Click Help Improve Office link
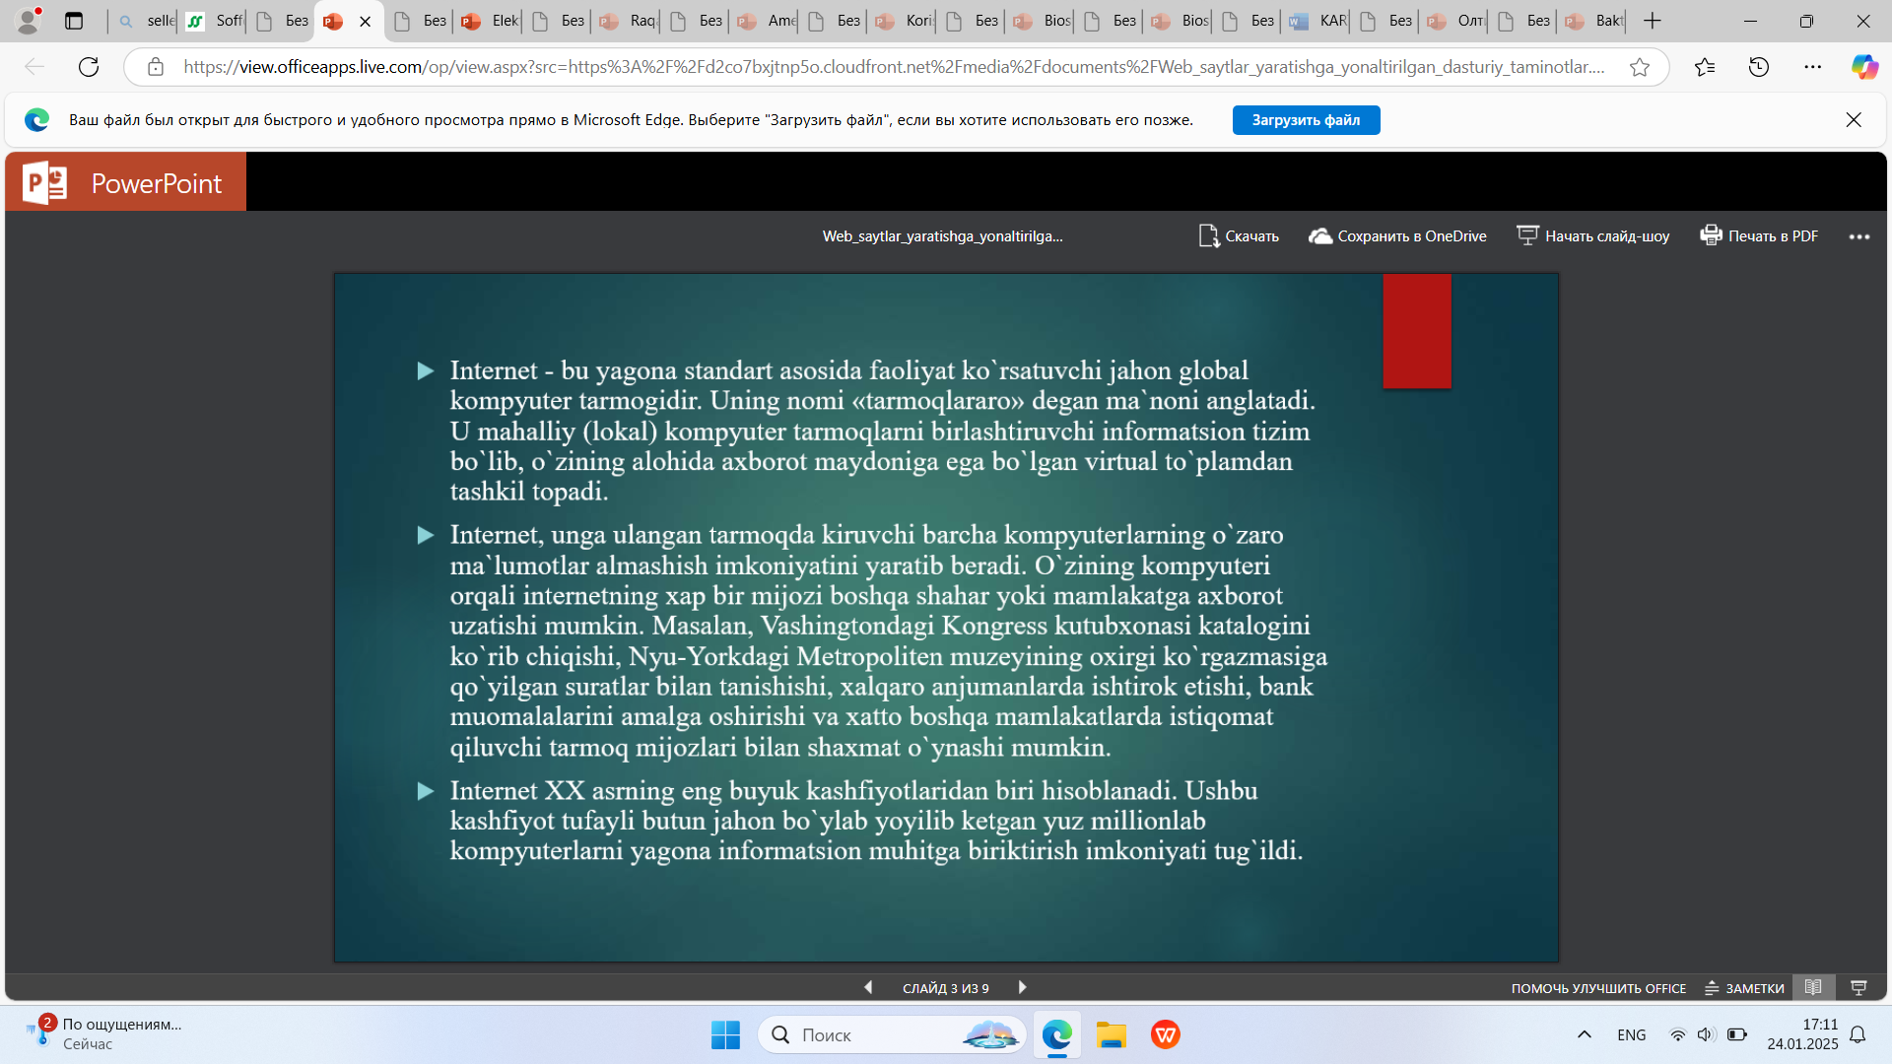Image resolution: width=1892 pixels, height=1064 pixels. click(1598, 988)
